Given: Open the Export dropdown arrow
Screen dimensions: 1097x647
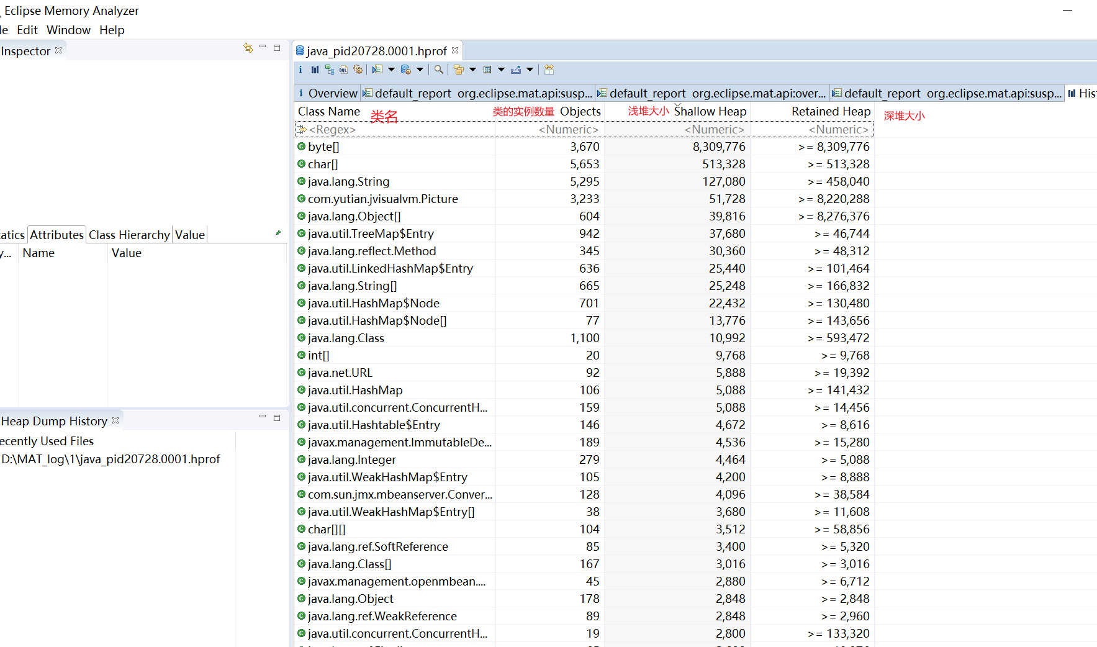Looking at the screenshot, I should coord(530,70).
